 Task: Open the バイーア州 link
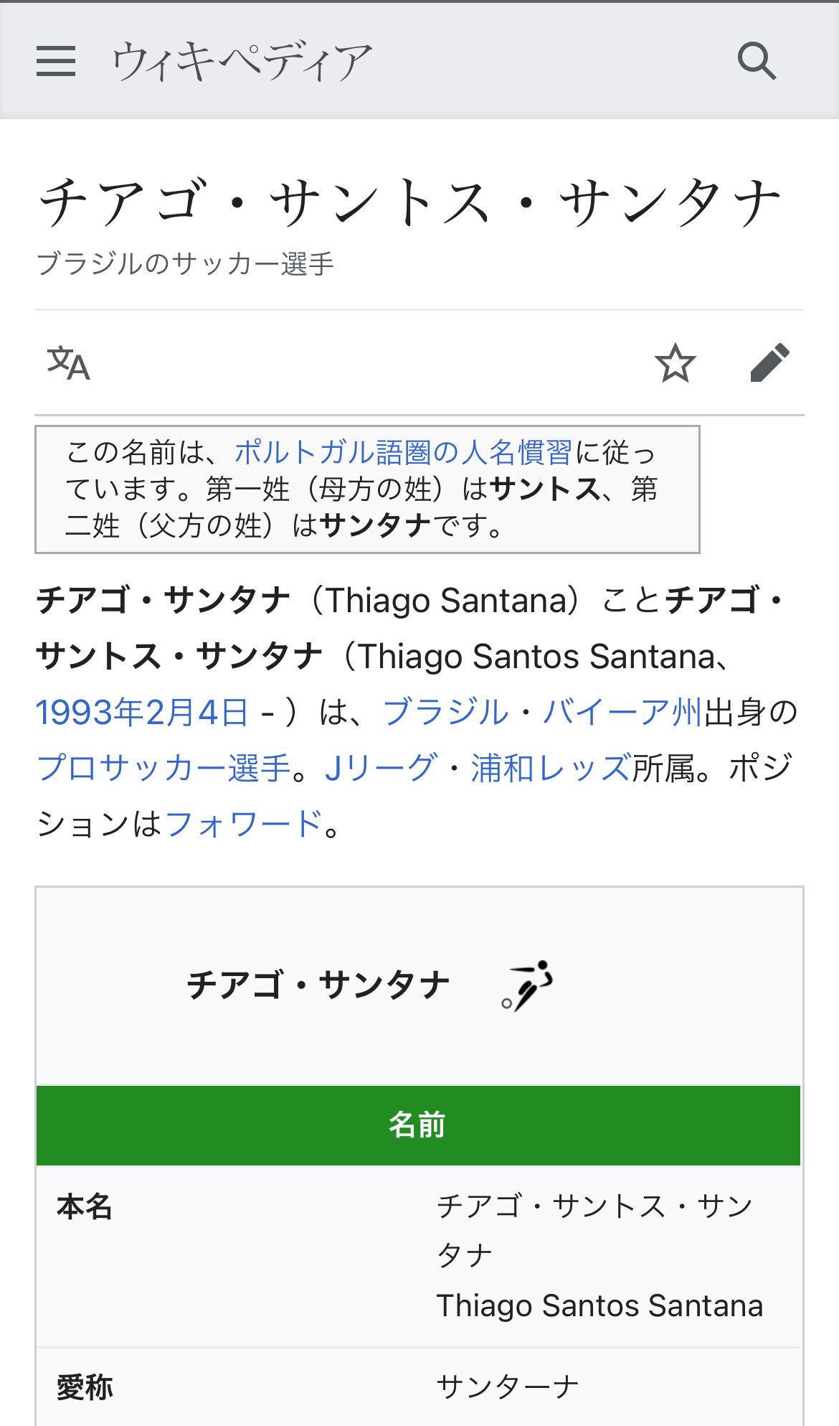[x=622, y=713]
